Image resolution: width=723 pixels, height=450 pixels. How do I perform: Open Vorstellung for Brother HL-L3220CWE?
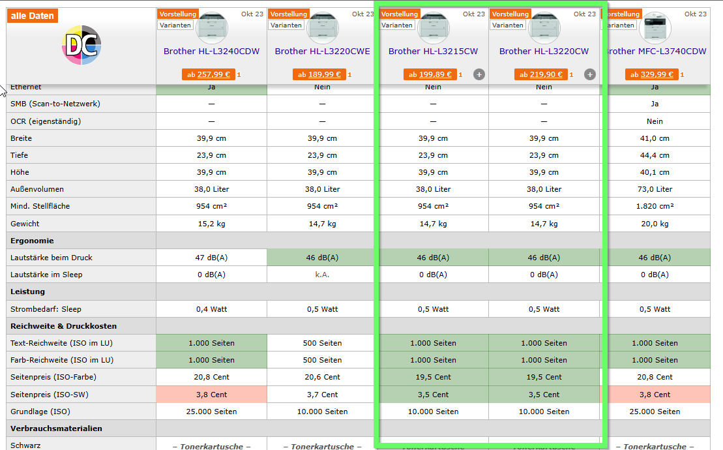(x=289, y=14)
